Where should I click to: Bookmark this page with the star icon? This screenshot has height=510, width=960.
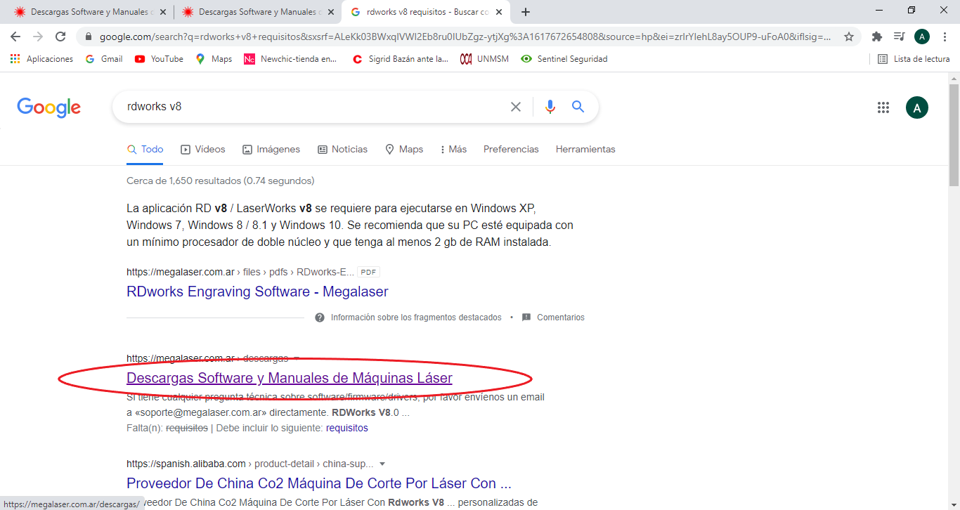[849, 37]
